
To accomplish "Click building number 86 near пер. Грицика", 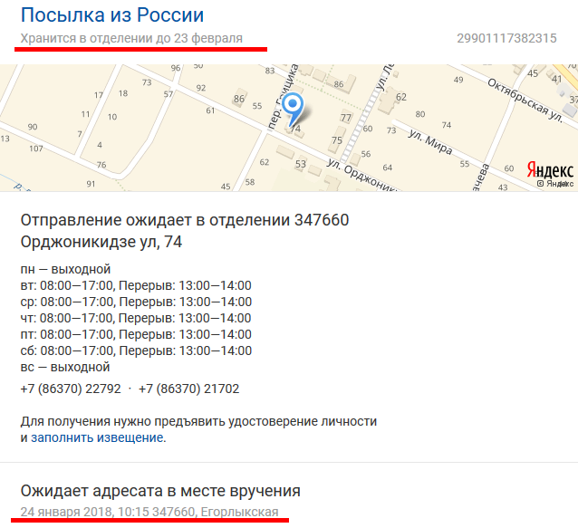I will [239, 99].
